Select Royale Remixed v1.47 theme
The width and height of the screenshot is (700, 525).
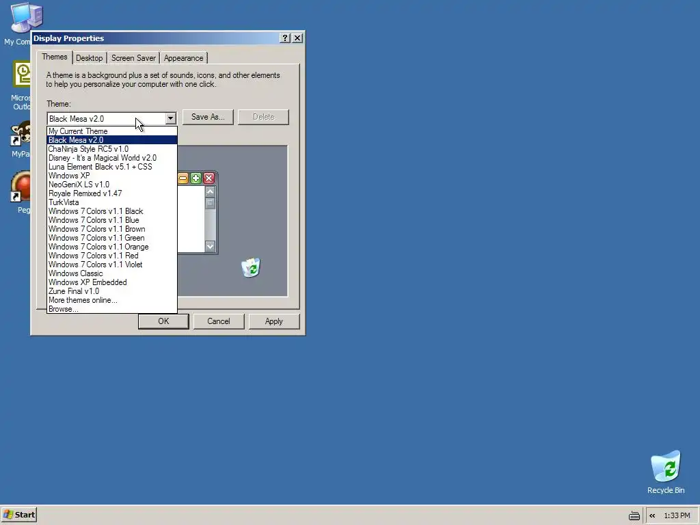(112, 193)
